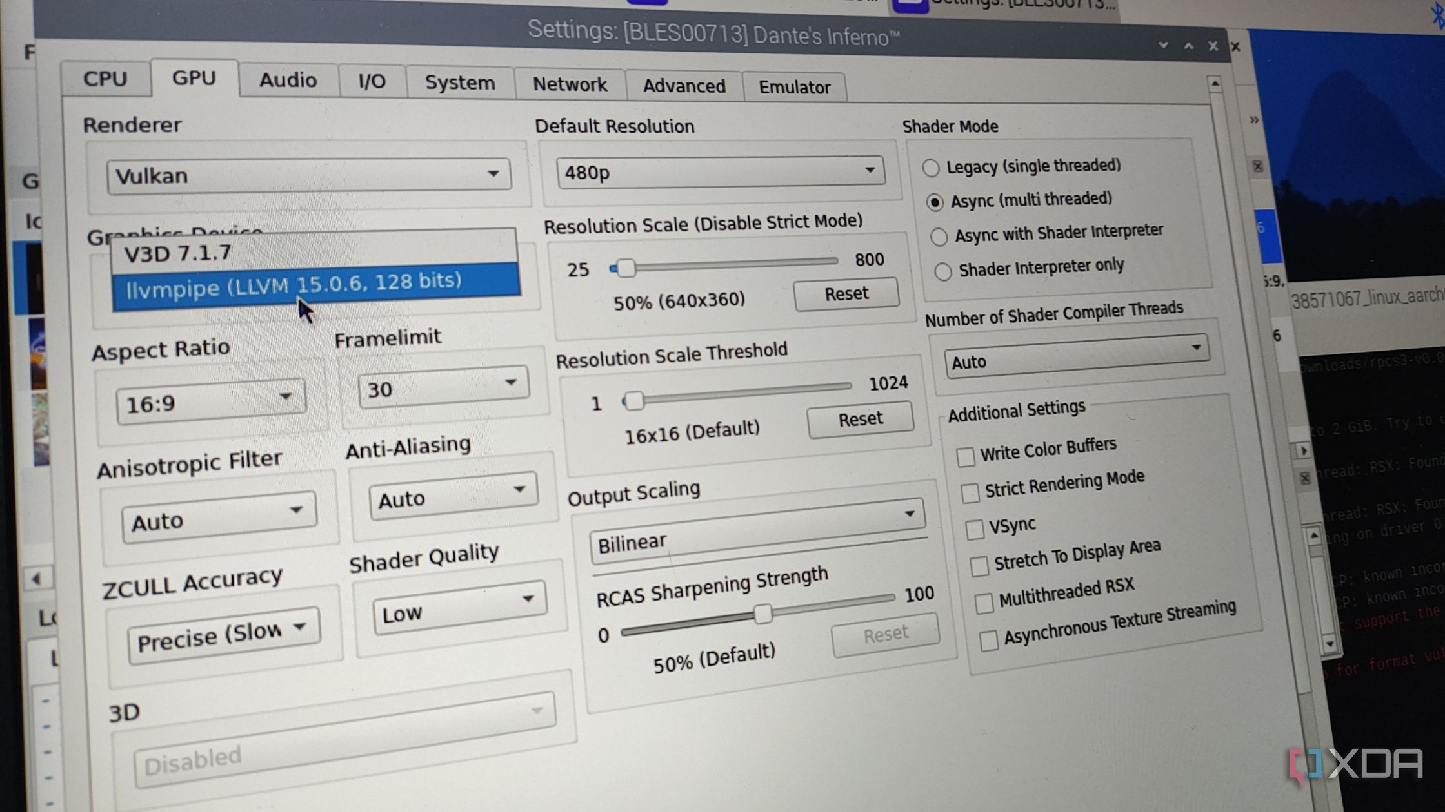1445x812 pixels.
Task: Go to the Advanced tab
Action: click(x=684, y=86)
